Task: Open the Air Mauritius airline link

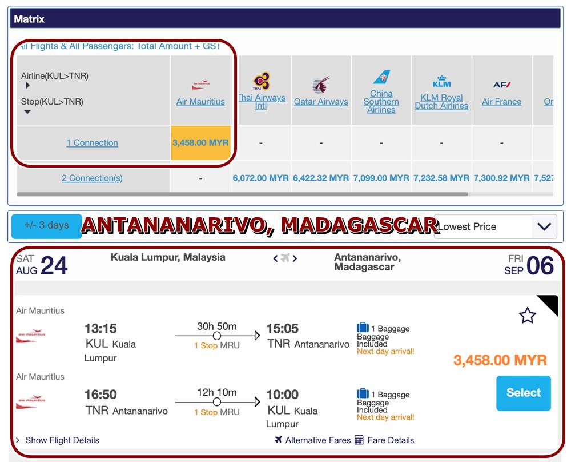Action: 200,102
